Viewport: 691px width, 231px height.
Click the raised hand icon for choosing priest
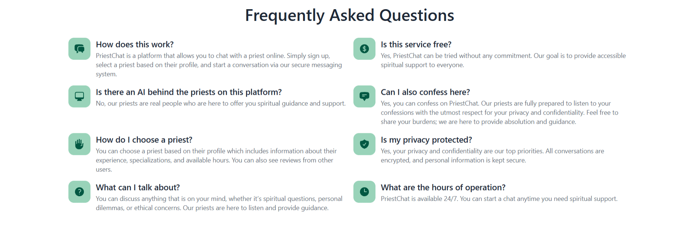(x=79, y=144)
